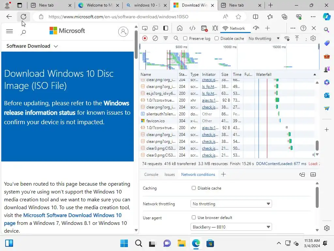
Task: Open the DevTools Welcome home icon
Action: [180, 28]
